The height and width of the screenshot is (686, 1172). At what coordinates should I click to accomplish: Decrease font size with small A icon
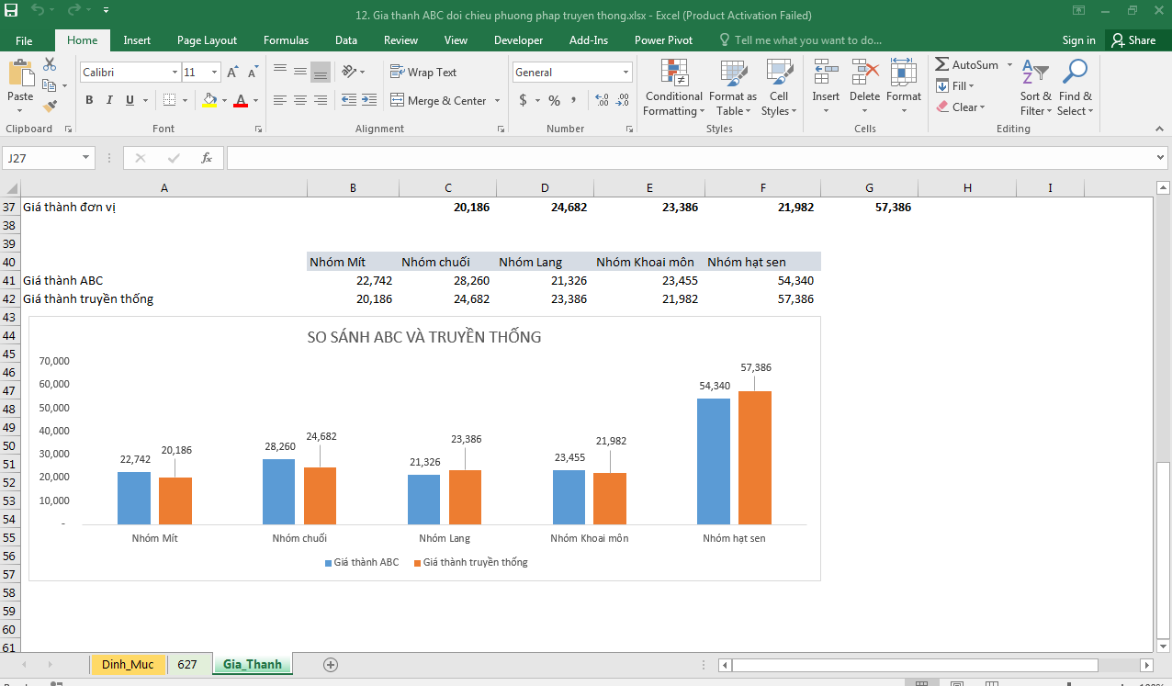[x=252, y=73]
